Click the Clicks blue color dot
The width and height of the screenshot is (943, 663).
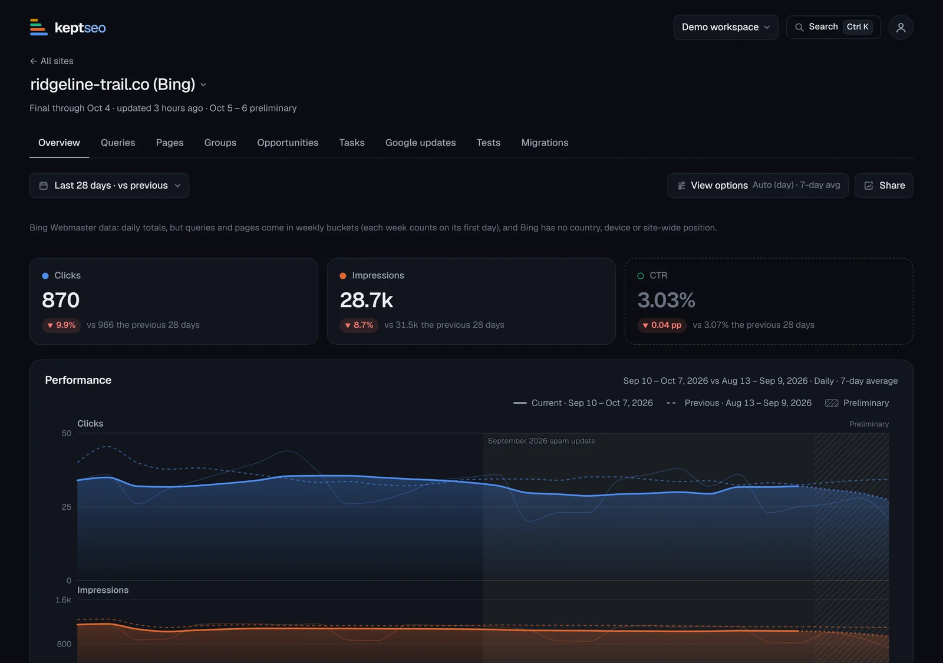pyautogui.click(x=45, y=276)
